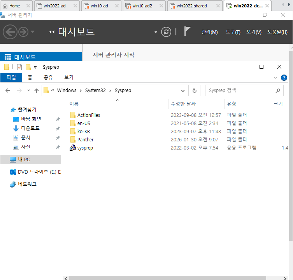The width and height of the screenshot is (293, 280).
Task: Expand the Explorer ribbon chevron
Action: [x=275, y=78]
